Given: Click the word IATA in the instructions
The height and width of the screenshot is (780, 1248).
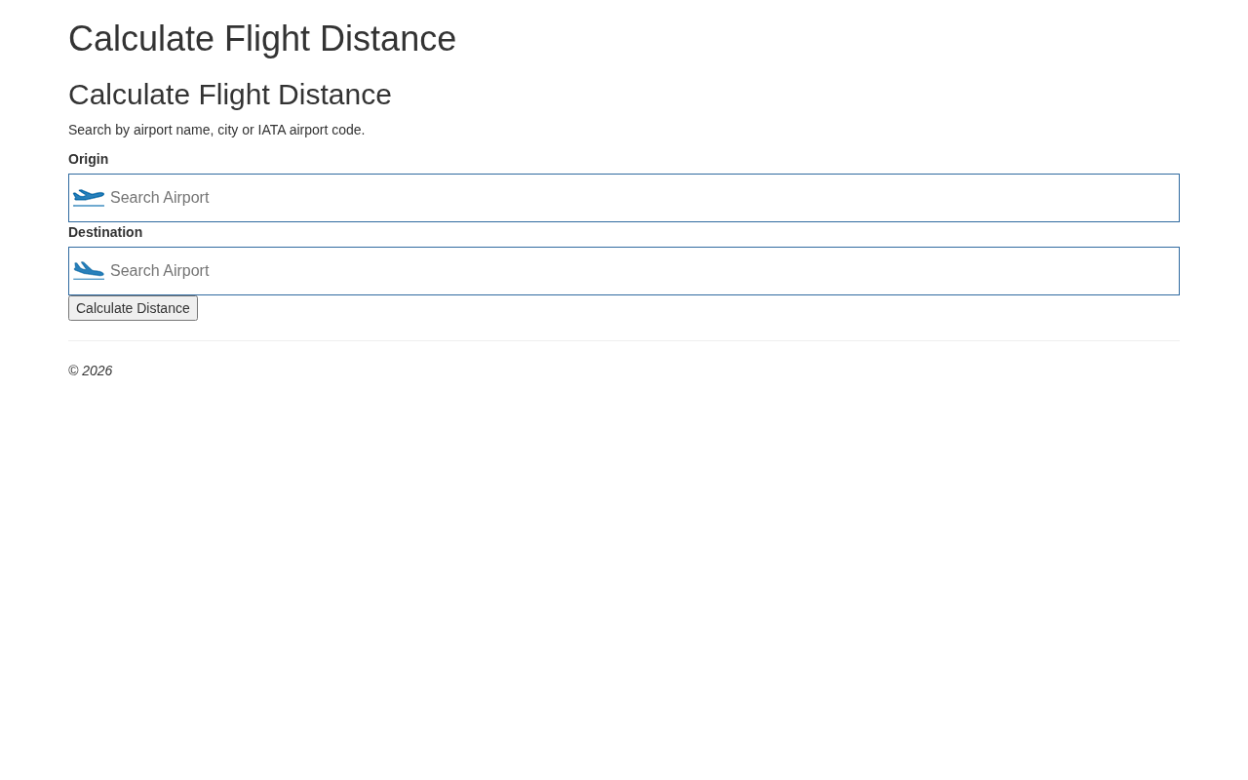Looking at the screenshot, I should click(x=272, y=130).
